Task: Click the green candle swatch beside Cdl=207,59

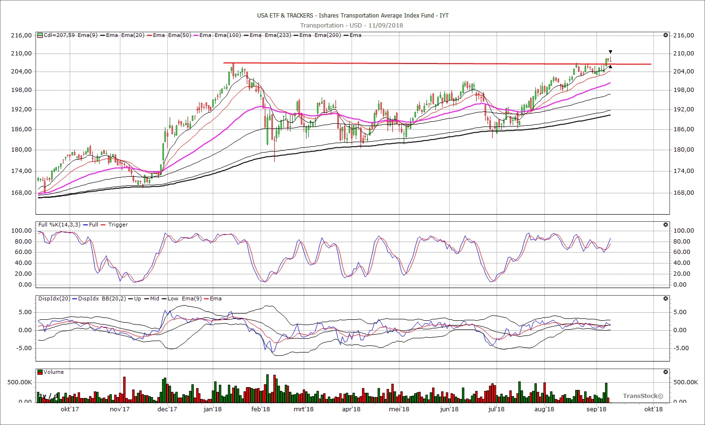Action: (40, 35)
